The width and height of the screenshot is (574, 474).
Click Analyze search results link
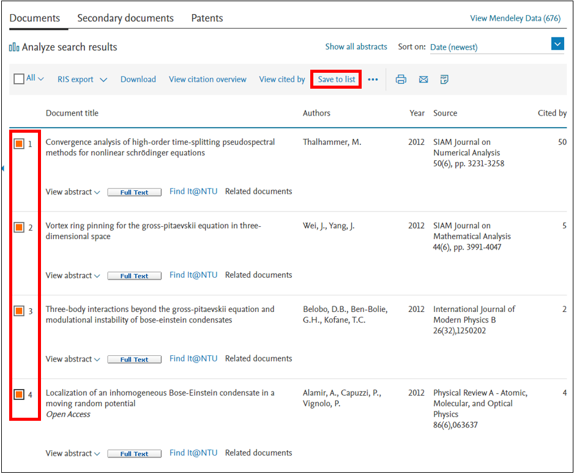pyautogui.click(x=70, y=47)
